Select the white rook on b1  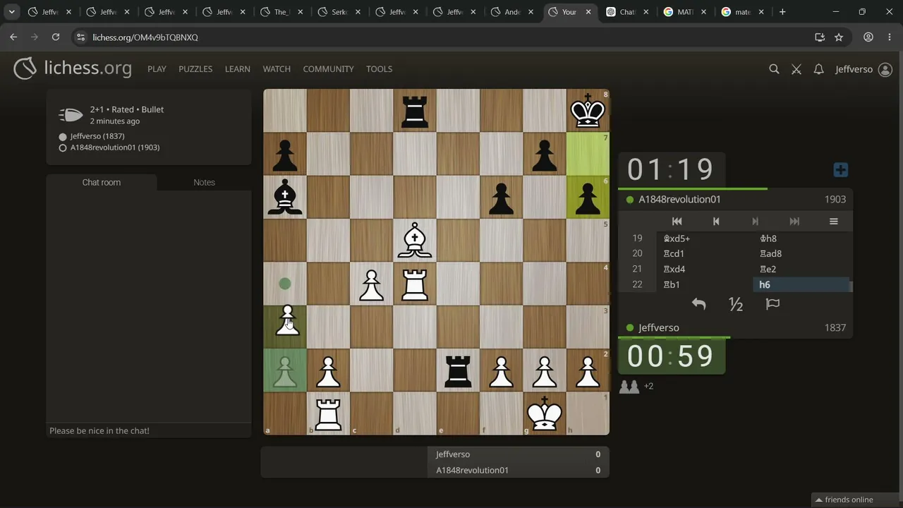coord(328,413)
